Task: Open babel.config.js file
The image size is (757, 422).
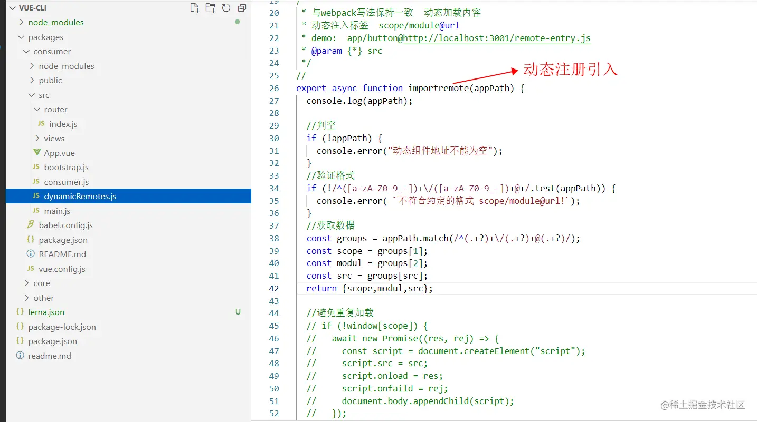Action: tap(65, 225)
